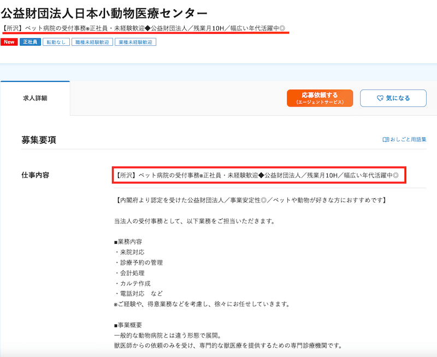Click the red New badge

(9, 42)
